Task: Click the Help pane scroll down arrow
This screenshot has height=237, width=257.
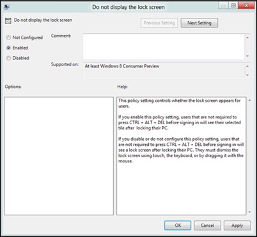Action: pyautogui.click(x=249, y=212)
